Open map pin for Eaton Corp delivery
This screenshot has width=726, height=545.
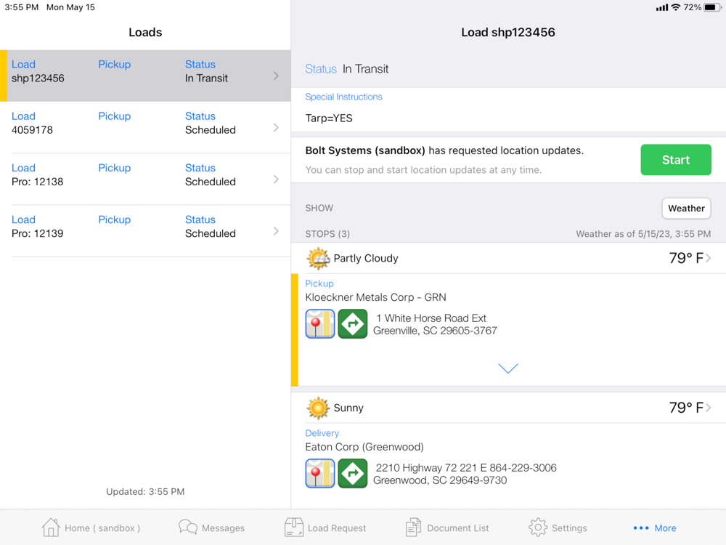tap(320, 474)
